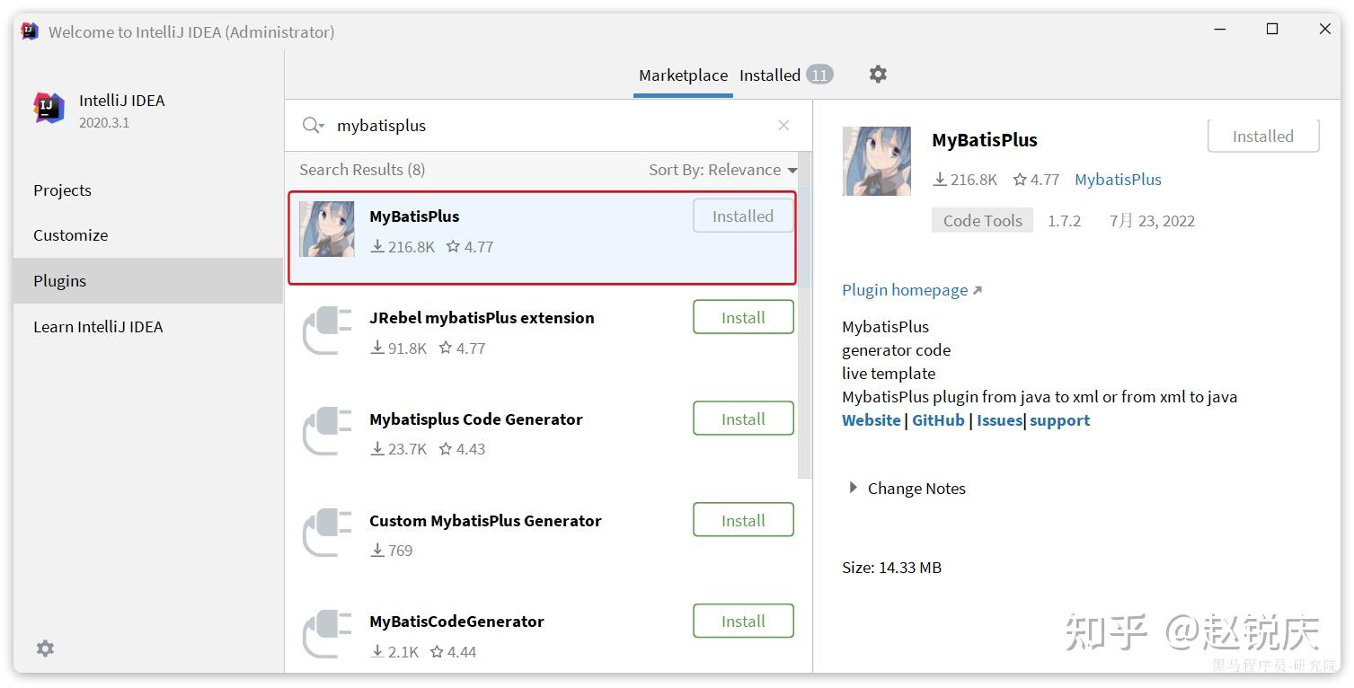Image resolution: width=1354 pixels, height=688 pixels.
Task: Click the JRebel mybatisPlus plugin placeholder icon
Action: coord(326,331)
